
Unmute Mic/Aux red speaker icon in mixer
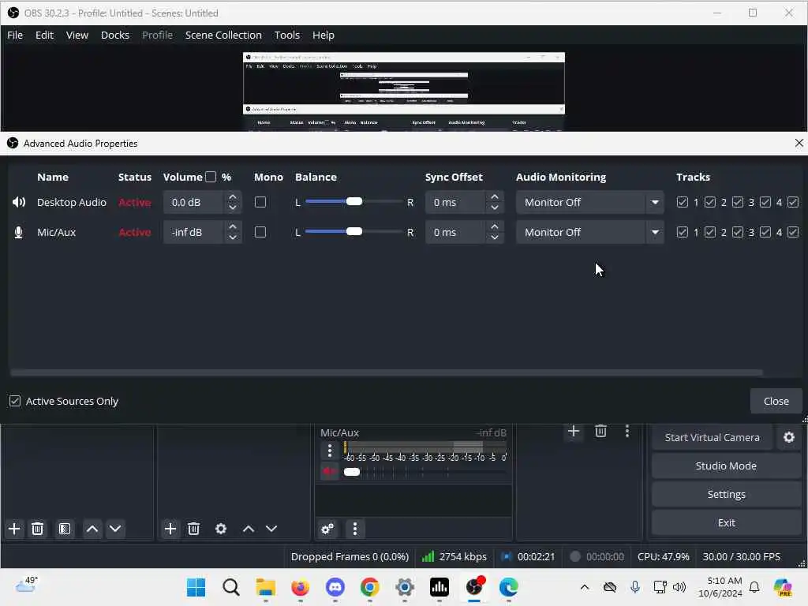pos(329,472)
